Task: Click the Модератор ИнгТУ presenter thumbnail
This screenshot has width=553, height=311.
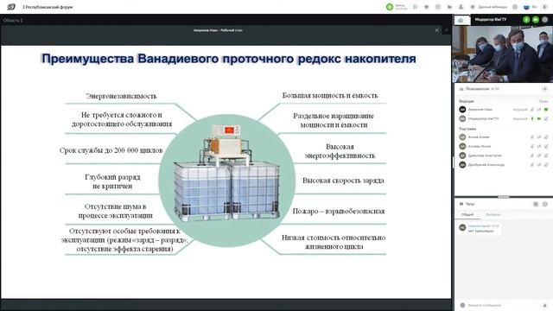Action: pyautogui.click(x=462, y=20)
